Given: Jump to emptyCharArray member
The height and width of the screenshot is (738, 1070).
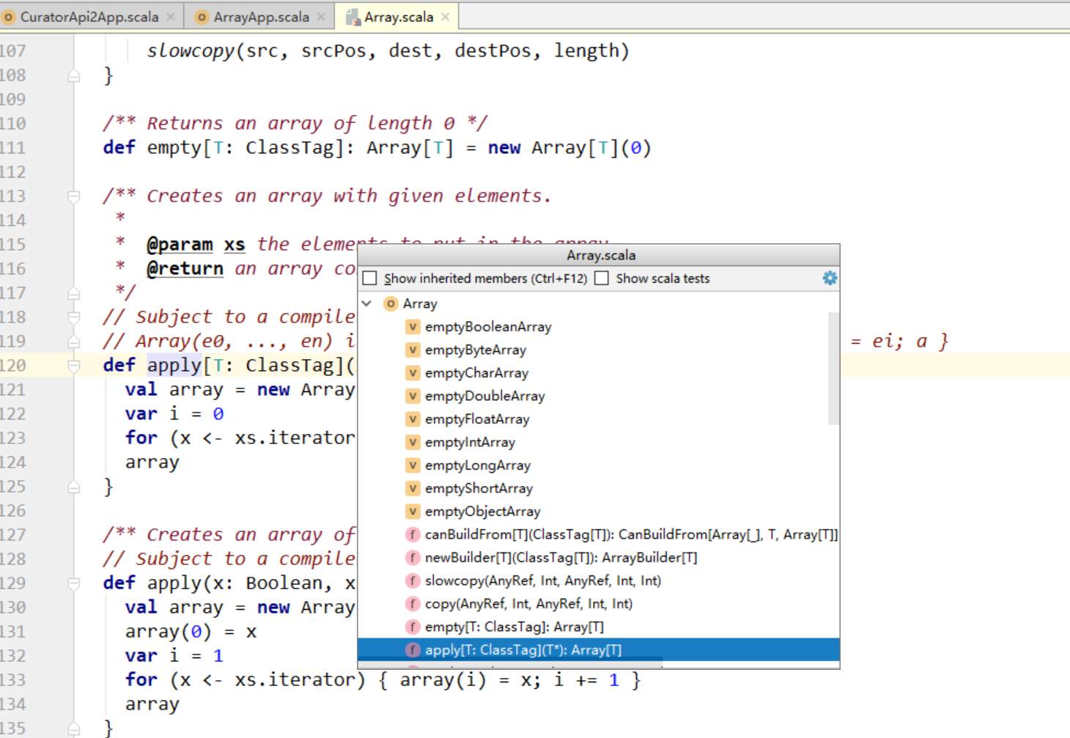Looking at the screenshot, I should coord(476,373).
